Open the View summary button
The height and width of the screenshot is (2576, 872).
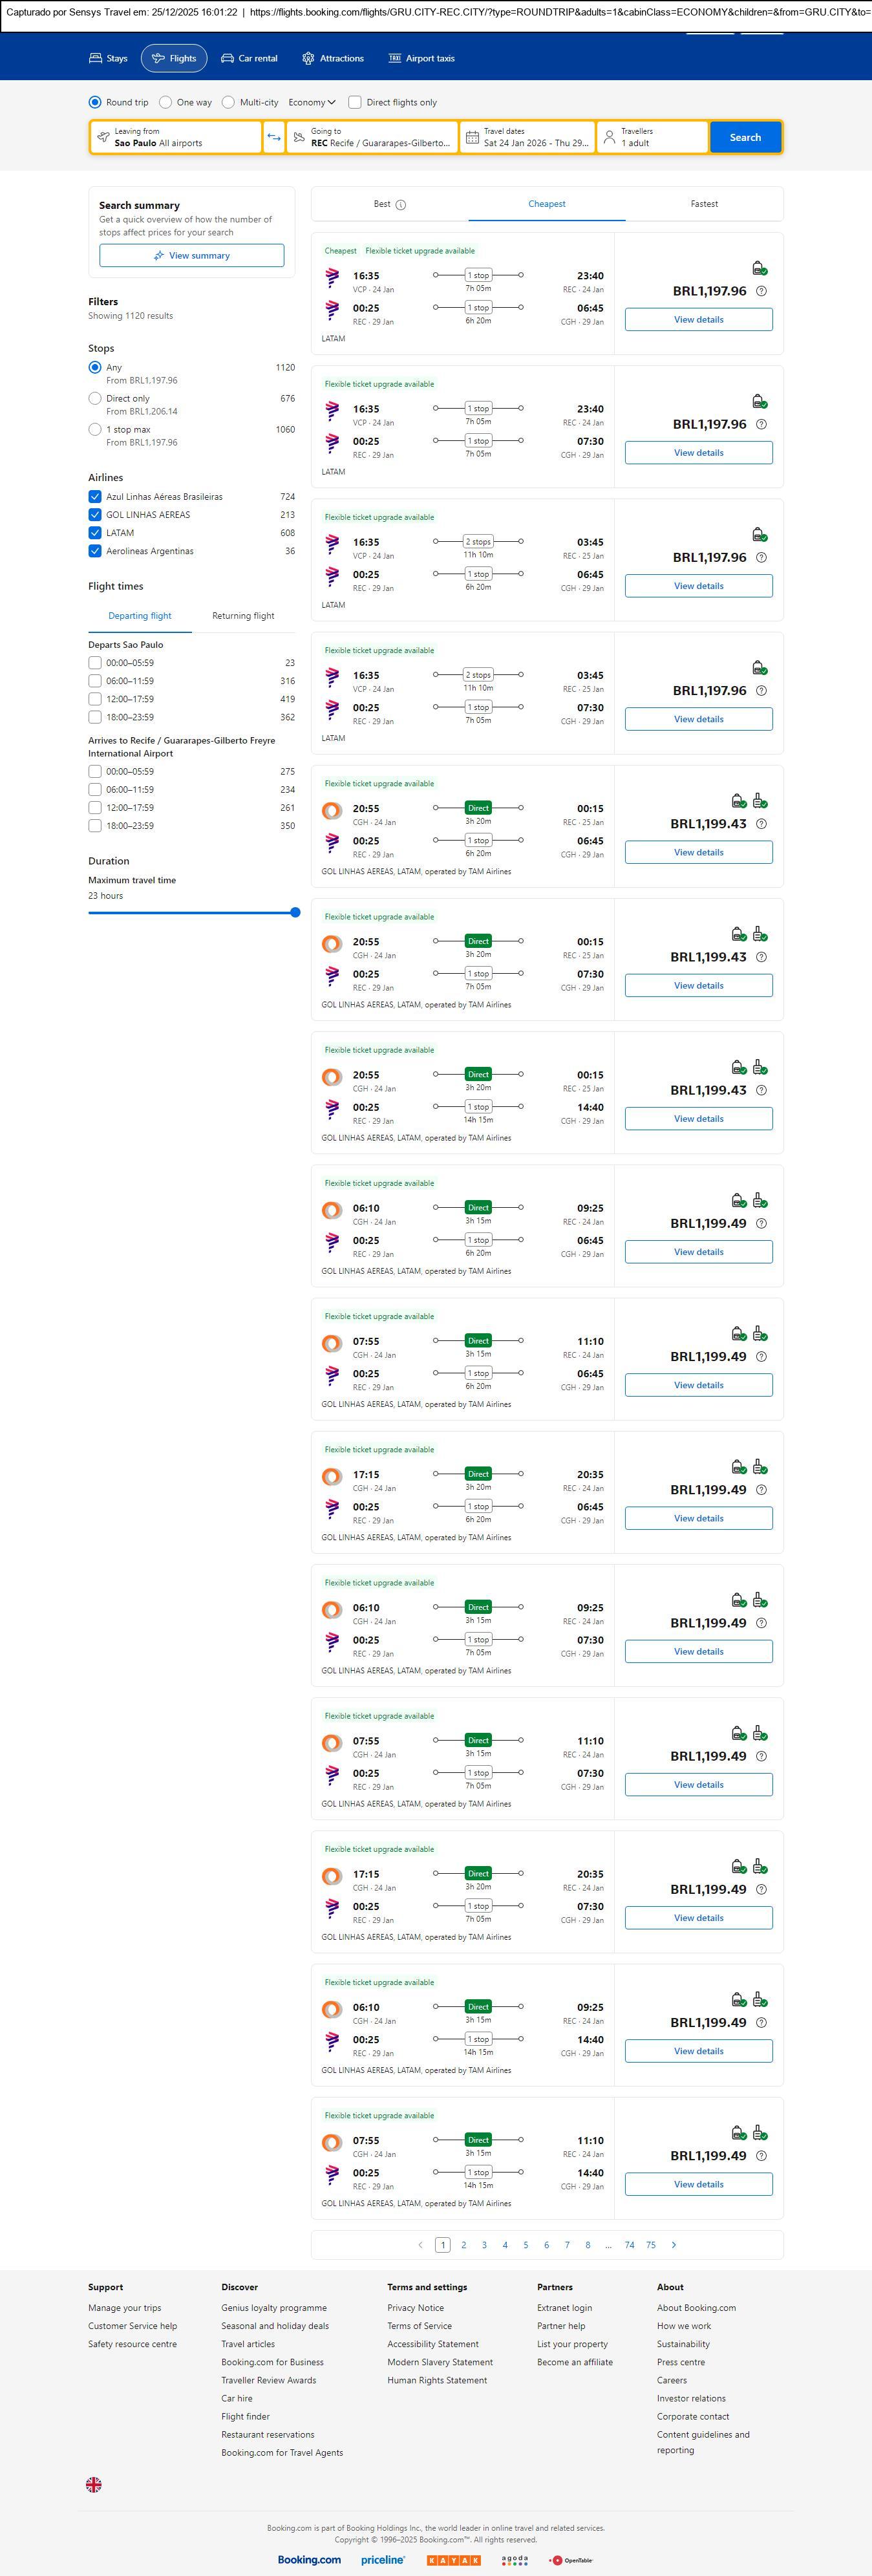191,256
